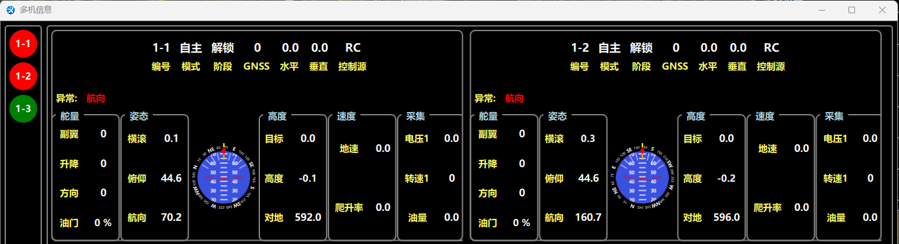Click the 油量 label in panel 1-1
The width and height of the screenshot is (899, 244).
click(x=418, y=217)
